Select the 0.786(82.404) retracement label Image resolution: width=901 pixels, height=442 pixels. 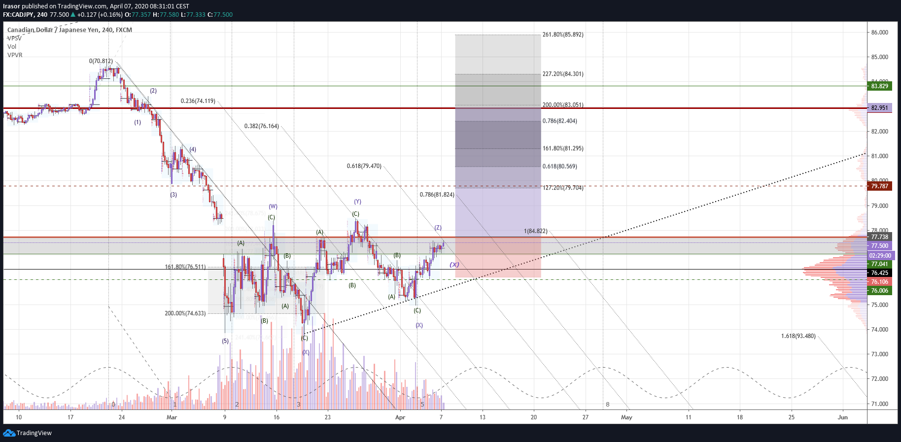coord(560,121)
